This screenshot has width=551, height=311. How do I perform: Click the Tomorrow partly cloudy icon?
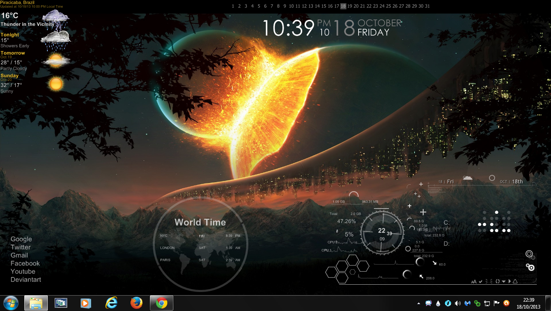56,61
